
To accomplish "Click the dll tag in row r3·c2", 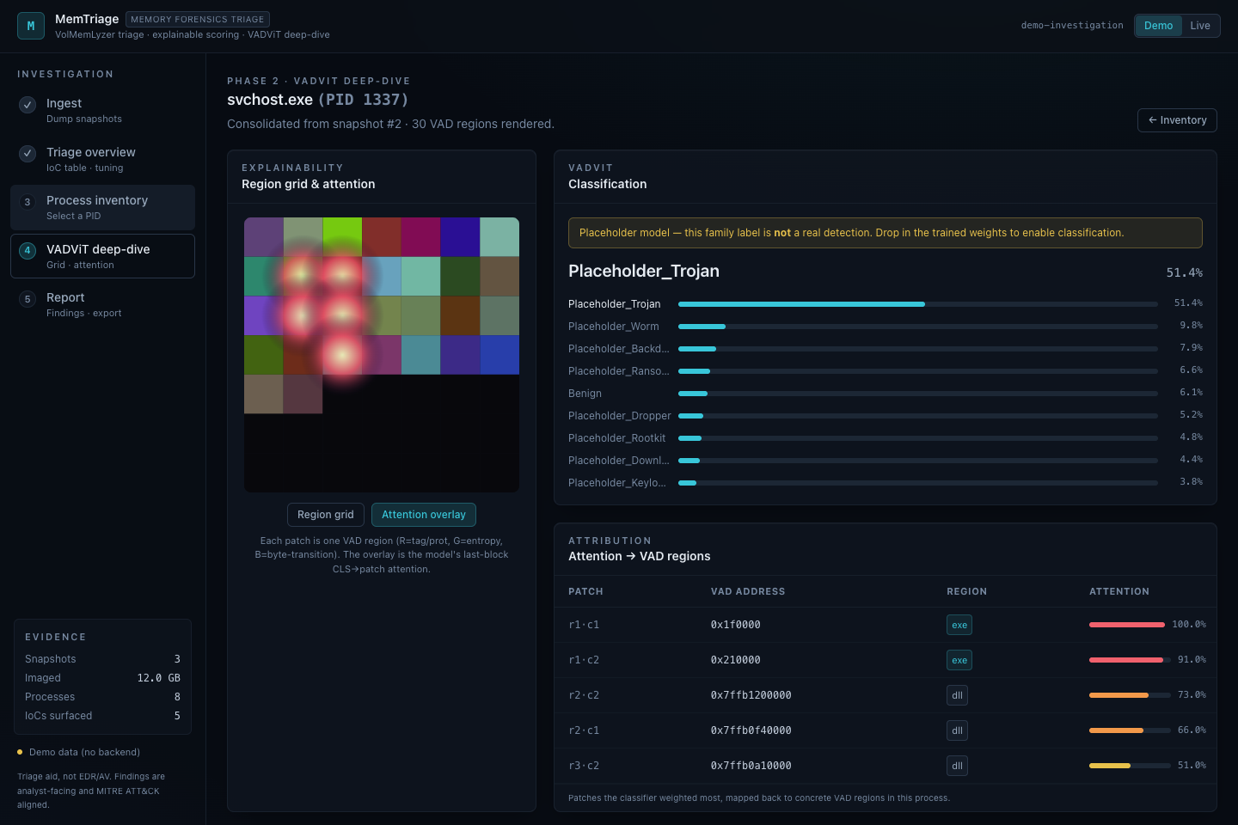I will (957, 766).
